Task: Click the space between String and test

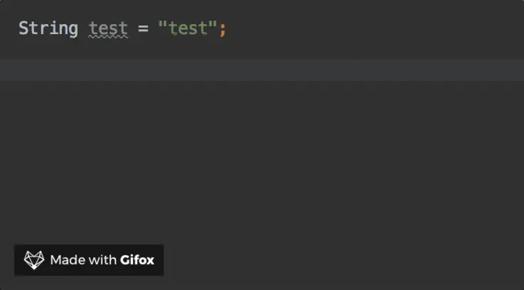Action: (83, 29)
